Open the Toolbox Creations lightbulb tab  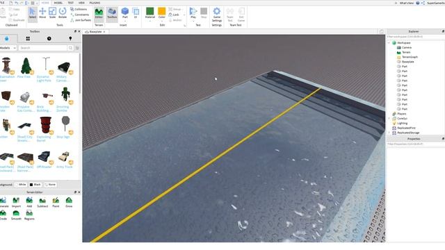(70, 39)
